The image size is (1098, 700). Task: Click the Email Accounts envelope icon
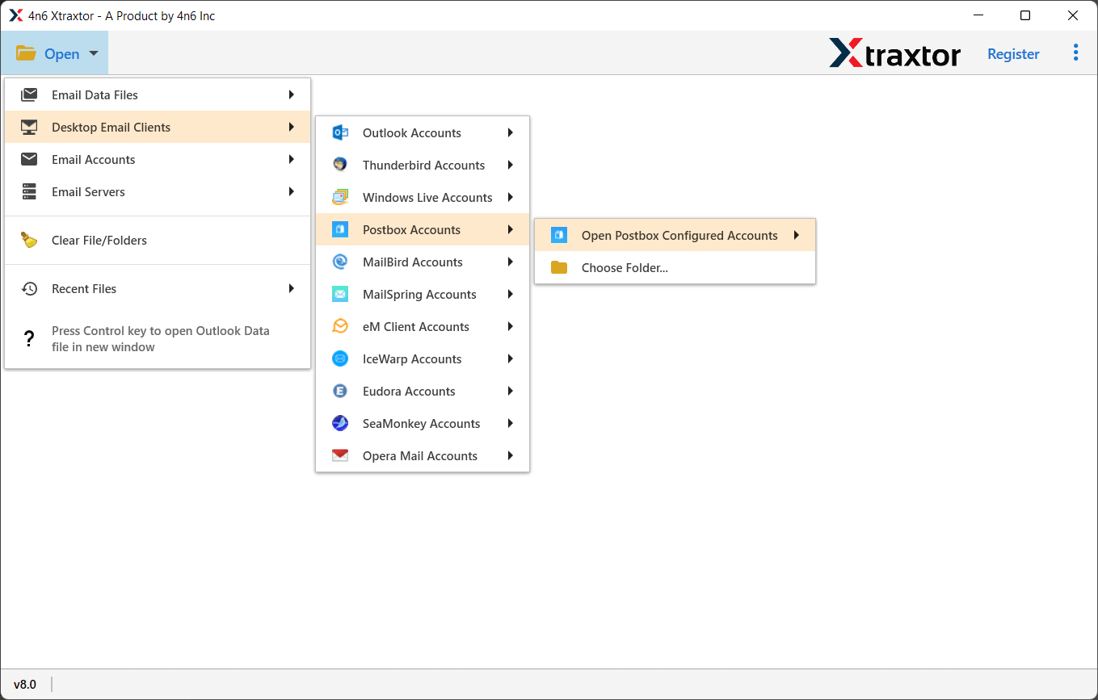coord(29,159)
